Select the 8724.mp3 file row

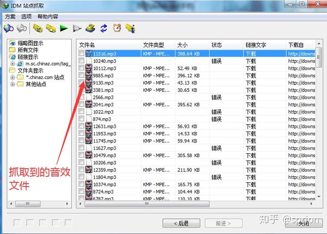pyautogui.click(x=196, y=191)
